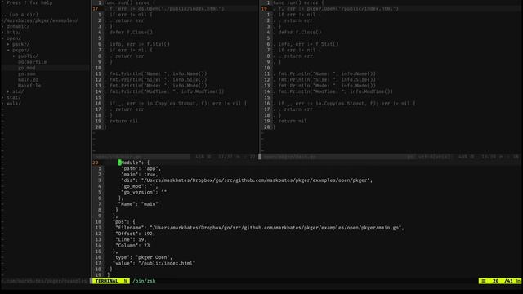523x294 pixels.
Task: Expand the dynamic/ folder arrow
Action: (x=2, y=26)
